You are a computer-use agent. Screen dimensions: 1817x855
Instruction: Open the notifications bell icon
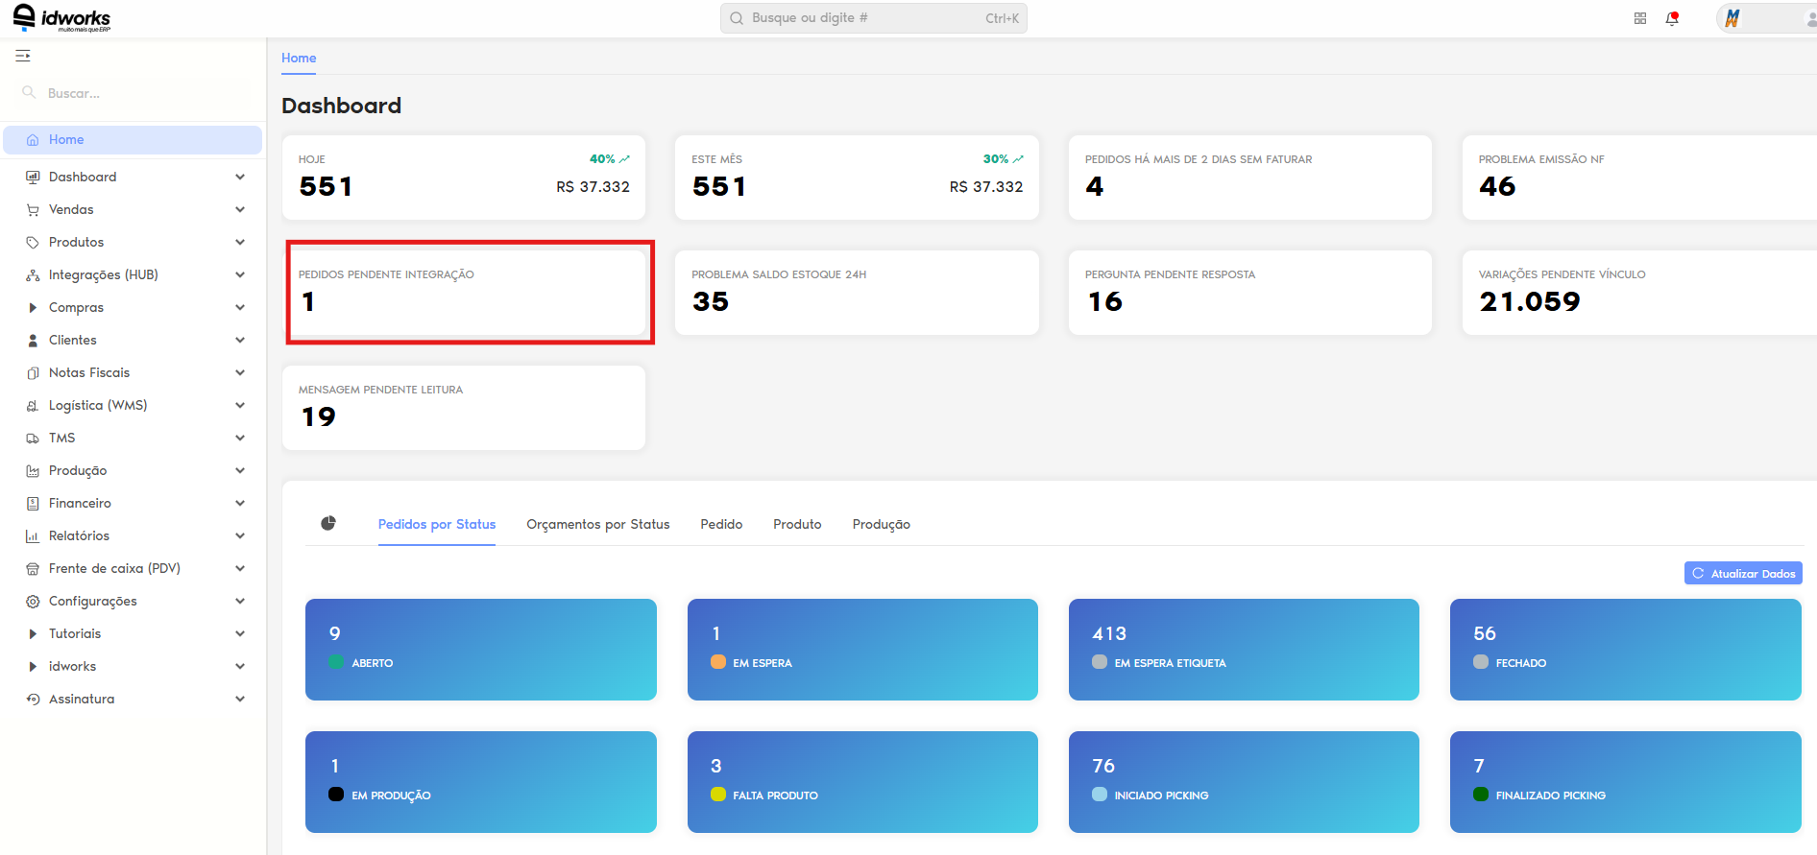pyautogui.click(x=1672, y=18)
